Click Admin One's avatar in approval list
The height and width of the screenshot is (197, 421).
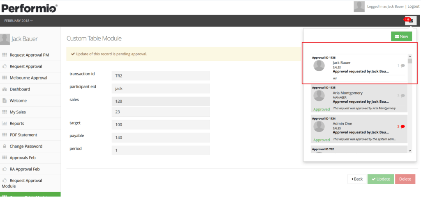point(319,127)
